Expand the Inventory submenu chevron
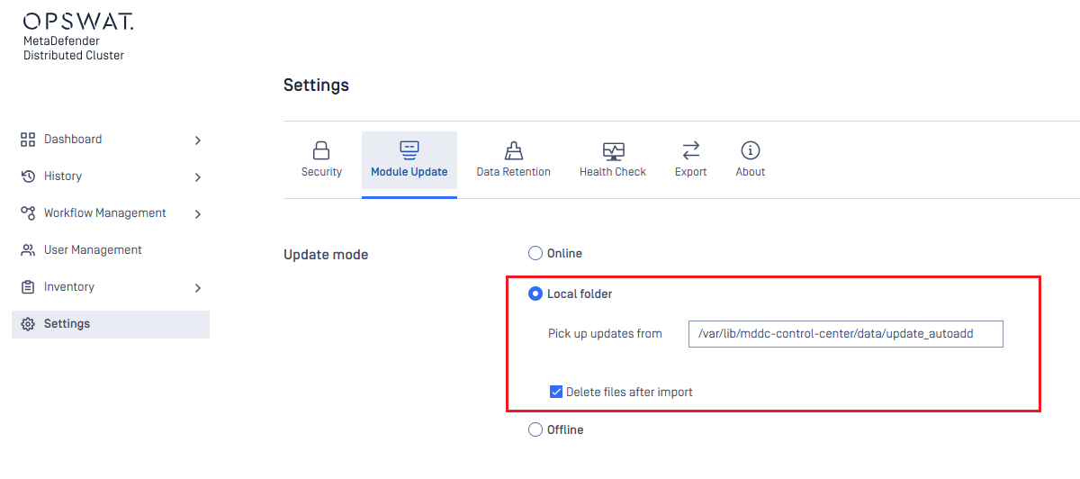The width and height of the screenshot is (1080, 479). [x=198, y=288]
